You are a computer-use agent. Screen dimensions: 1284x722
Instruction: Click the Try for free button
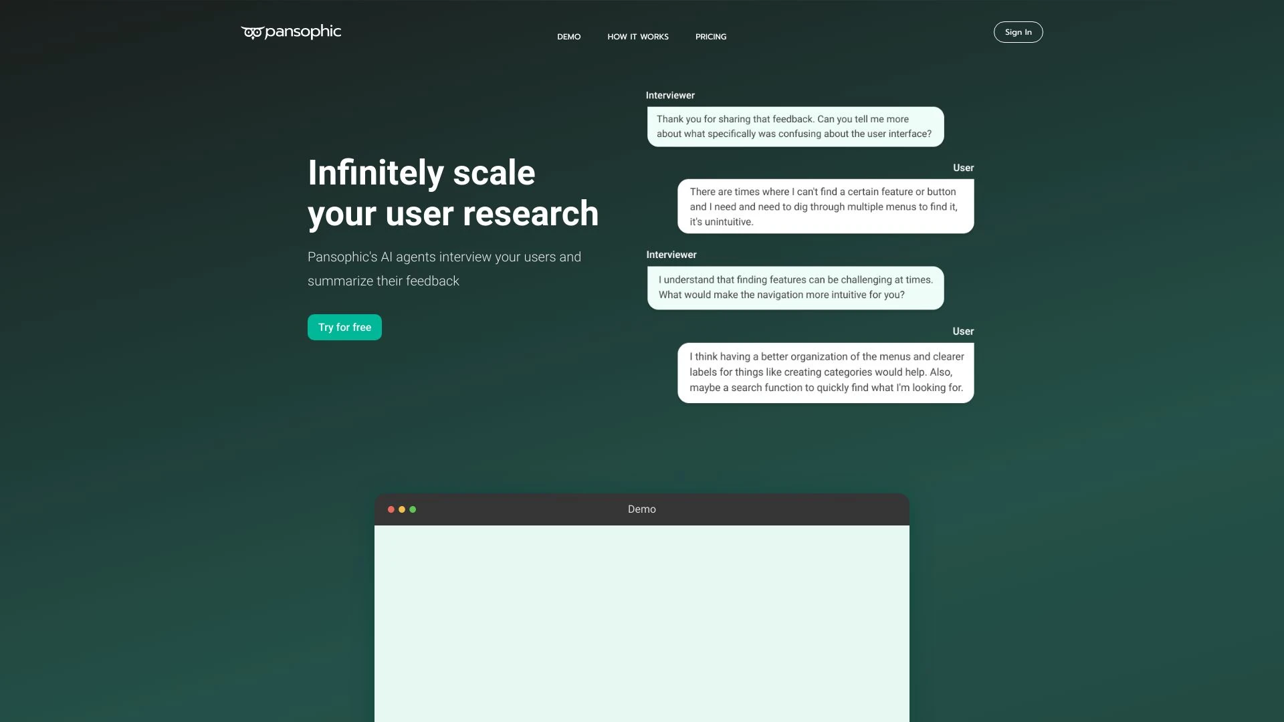point(344,327)
